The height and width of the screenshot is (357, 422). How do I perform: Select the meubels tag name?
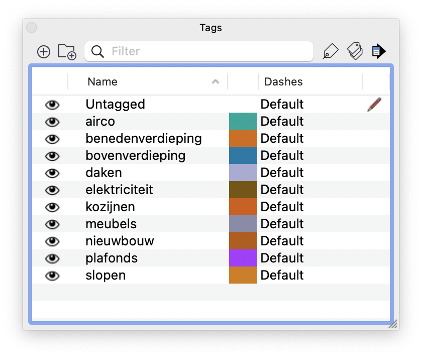(x=111, y=224)
